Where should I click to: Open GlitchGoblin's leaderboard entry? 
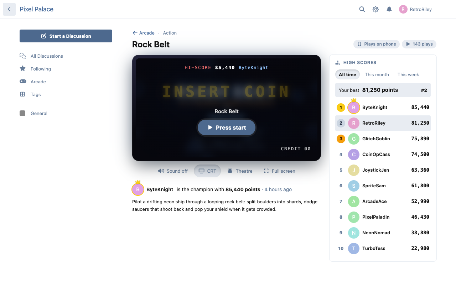tap(383, 139)
